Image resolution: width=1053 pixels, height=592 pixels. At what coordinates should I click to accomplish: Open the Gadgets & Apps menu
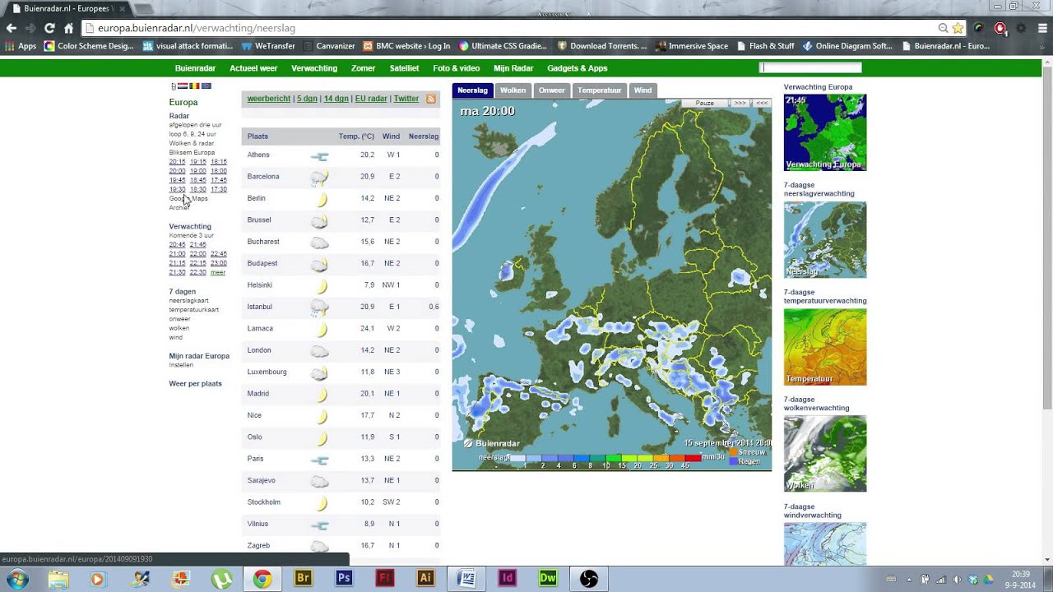[578, 68]
